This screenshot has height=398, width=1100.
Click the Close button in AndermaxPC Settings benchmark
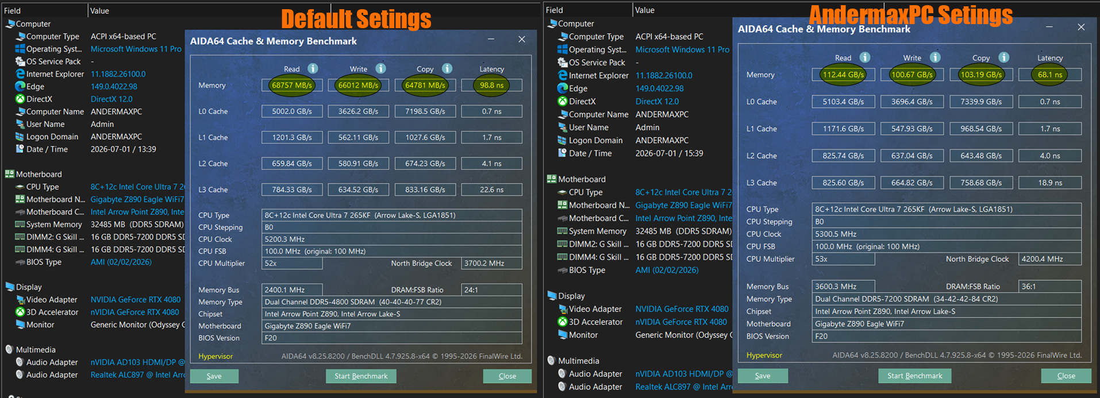[x=1066, y=376]
